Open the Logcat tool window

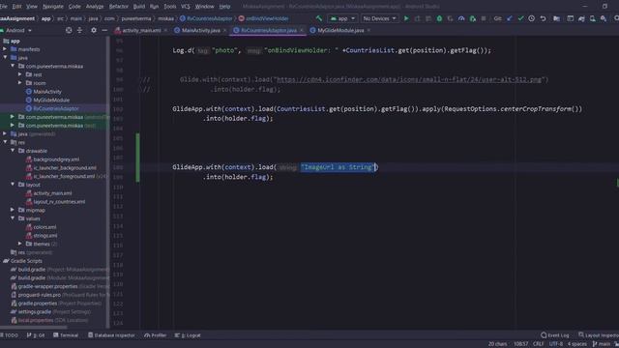click(x=188, y=335)
